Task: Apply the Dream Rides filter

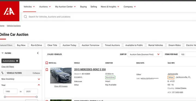Action: tap(174, 45)
